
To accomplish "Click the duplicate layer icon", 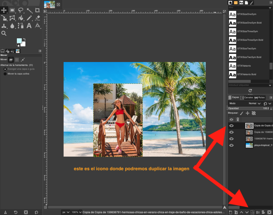I will coord(252,212).
